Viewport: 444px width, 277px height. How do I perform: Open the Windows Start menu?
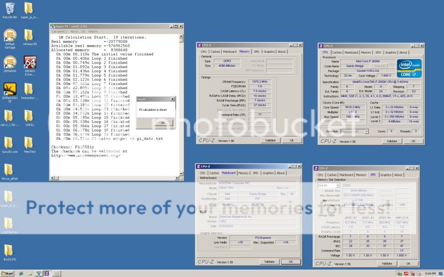(x=7, y=274)
